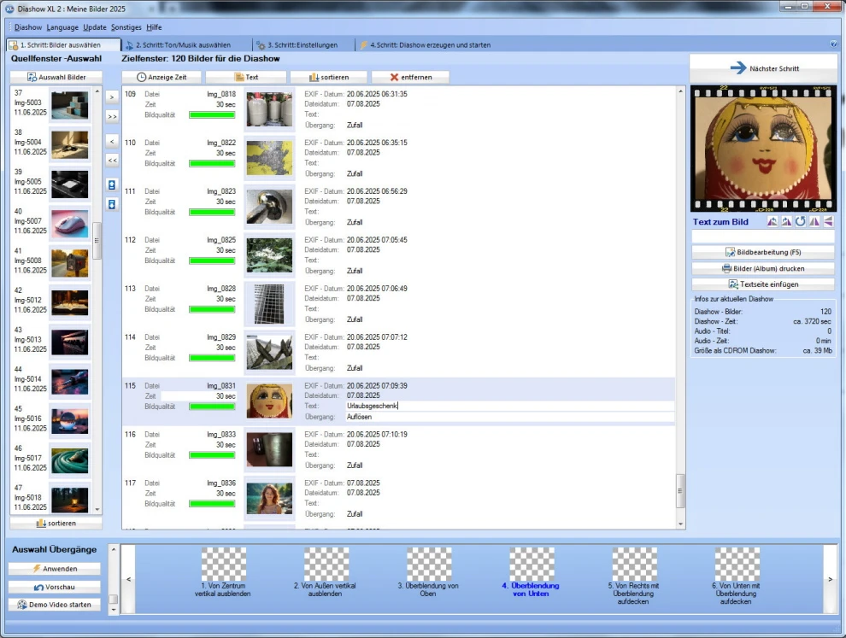Add selected image with single > button
The image size is (846, 638).
112,97
